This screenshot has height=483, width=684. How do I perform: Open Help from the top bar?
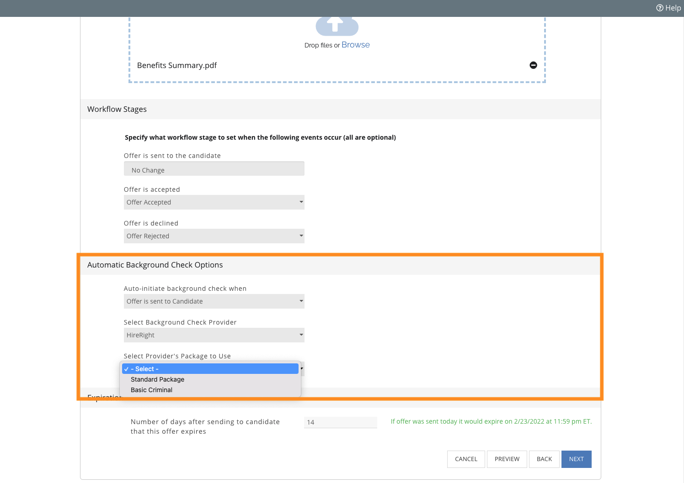coord(668,8)
